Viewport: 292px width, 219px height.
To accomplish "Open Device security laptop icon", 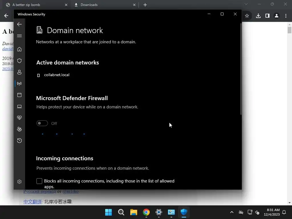I will tap(19, 106).
